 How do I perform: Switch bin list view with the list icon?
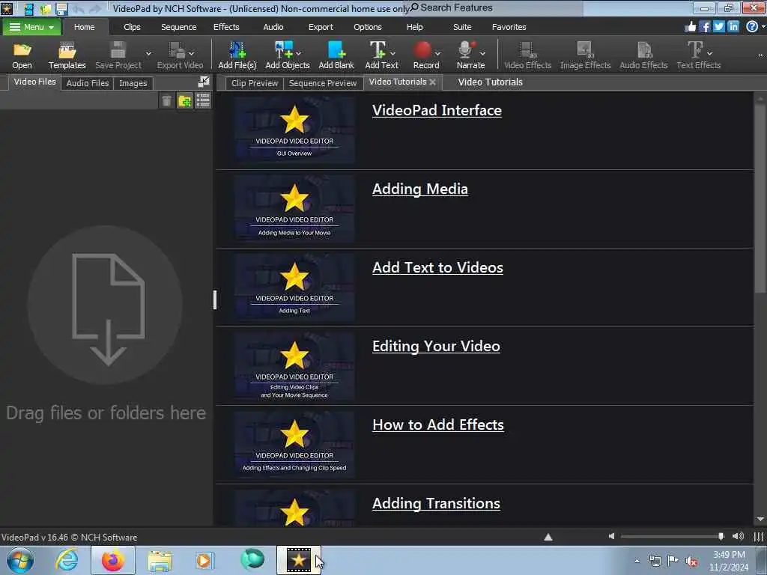coord(203,100)
